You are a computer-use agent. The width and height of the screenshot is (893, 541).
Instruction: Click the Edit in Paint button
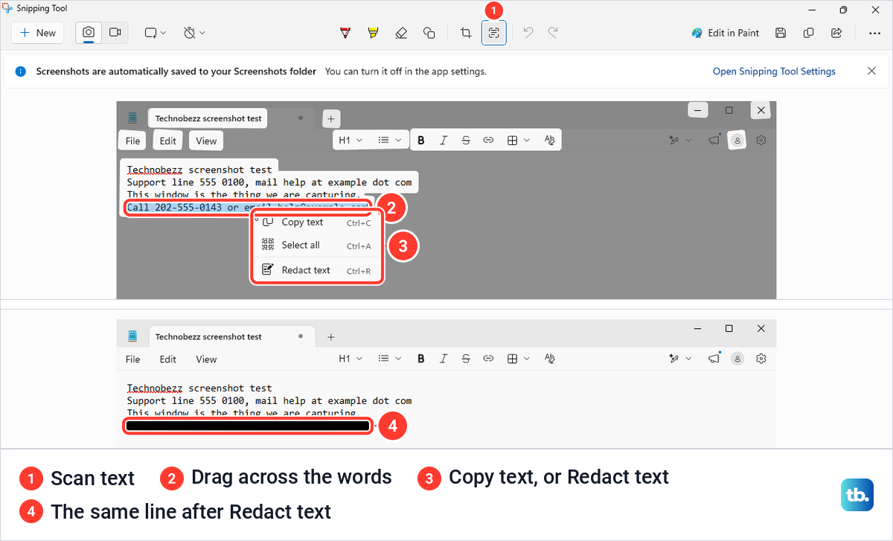(x=725, y=33)
